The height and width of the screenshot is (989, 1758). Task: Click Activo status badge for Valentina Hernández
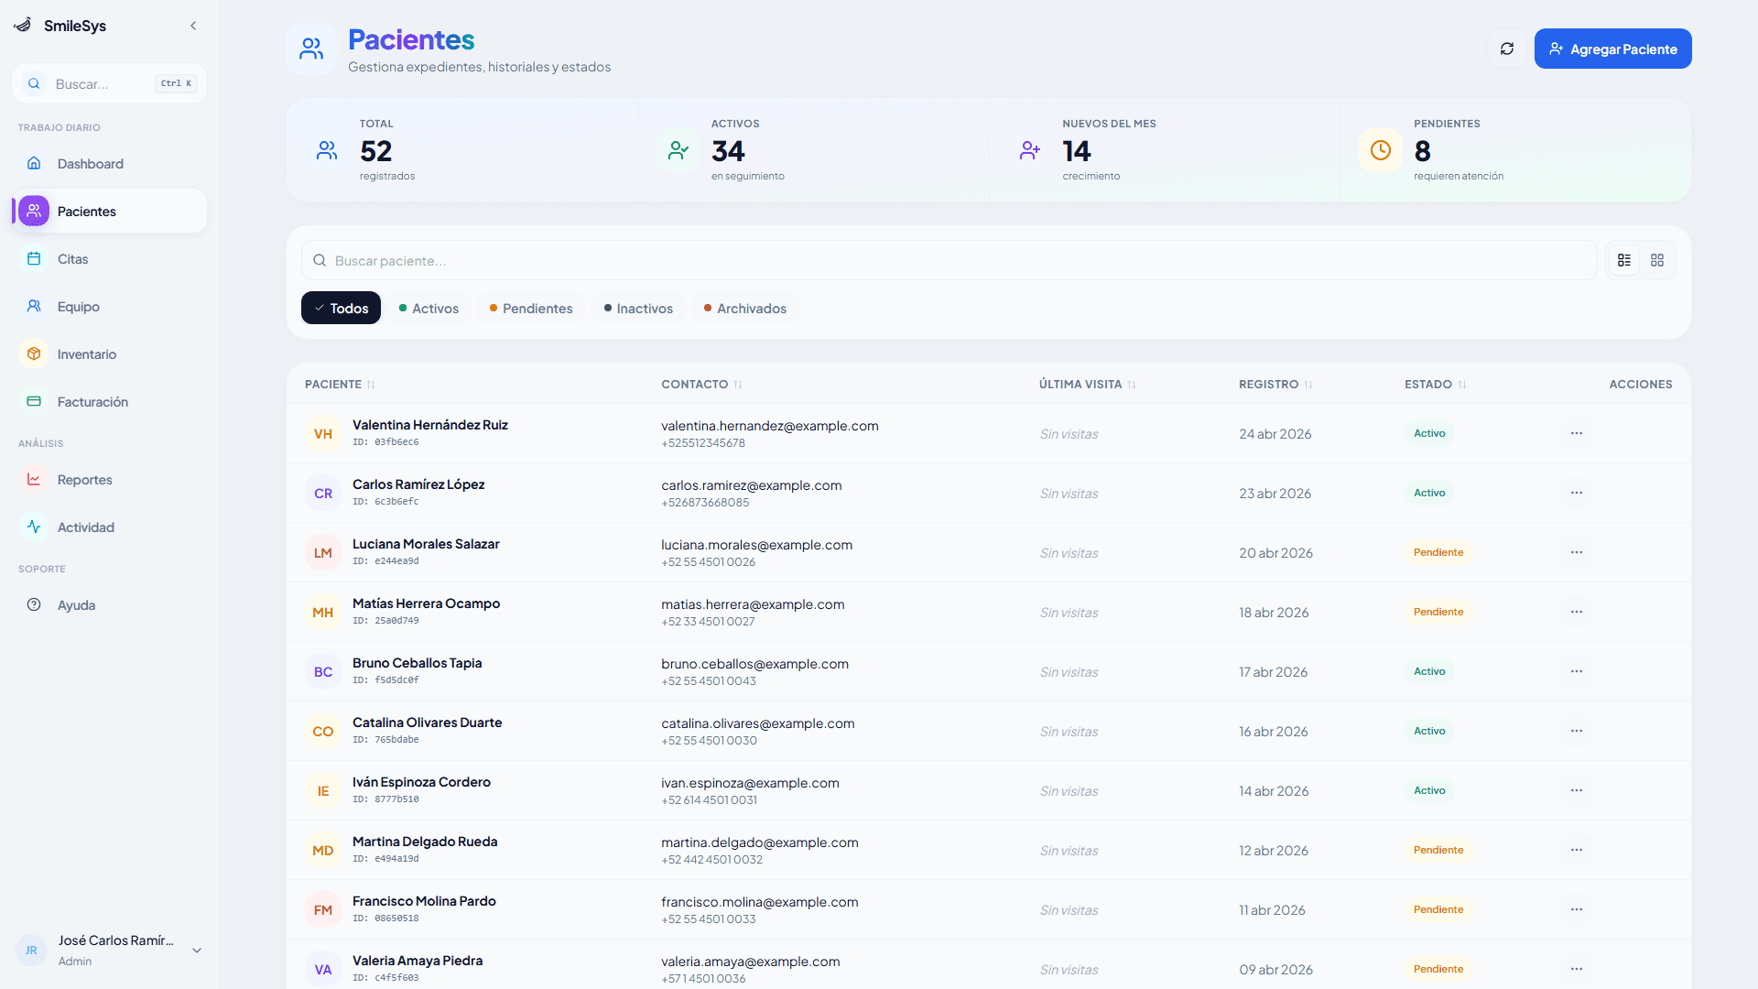pos(1429,433)
